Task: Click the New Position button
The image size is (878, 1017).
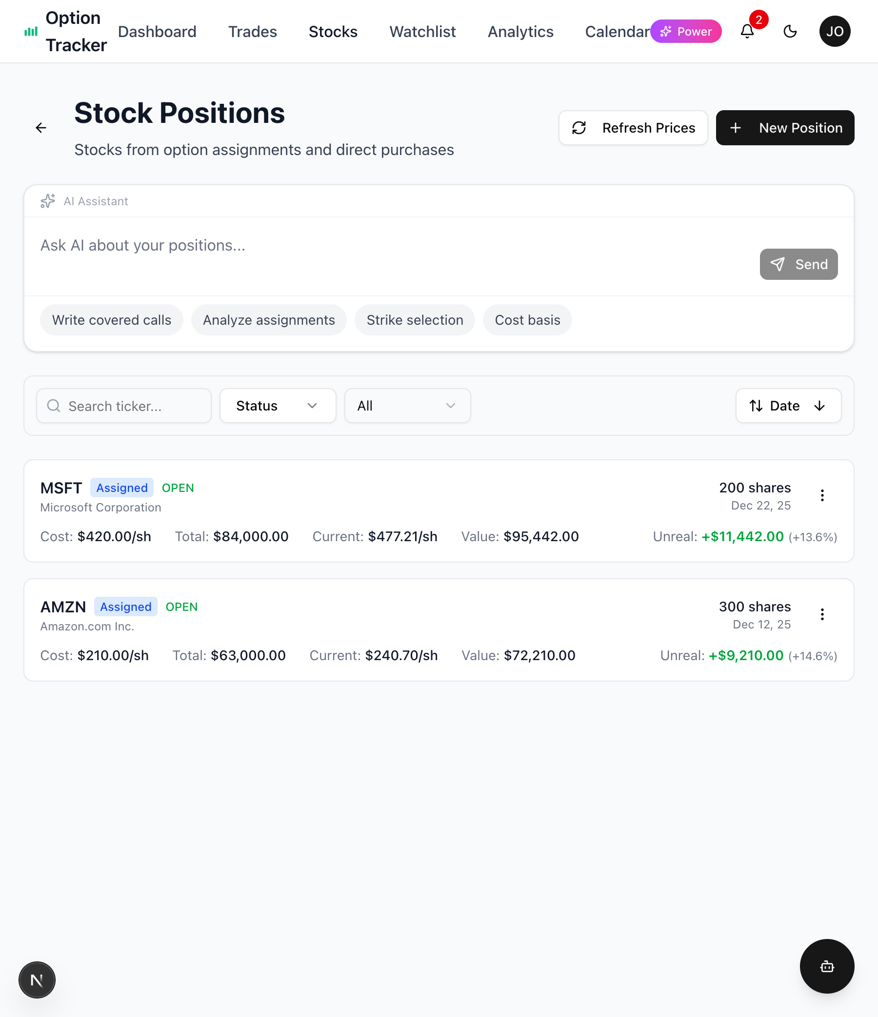Action: [785, 128]
